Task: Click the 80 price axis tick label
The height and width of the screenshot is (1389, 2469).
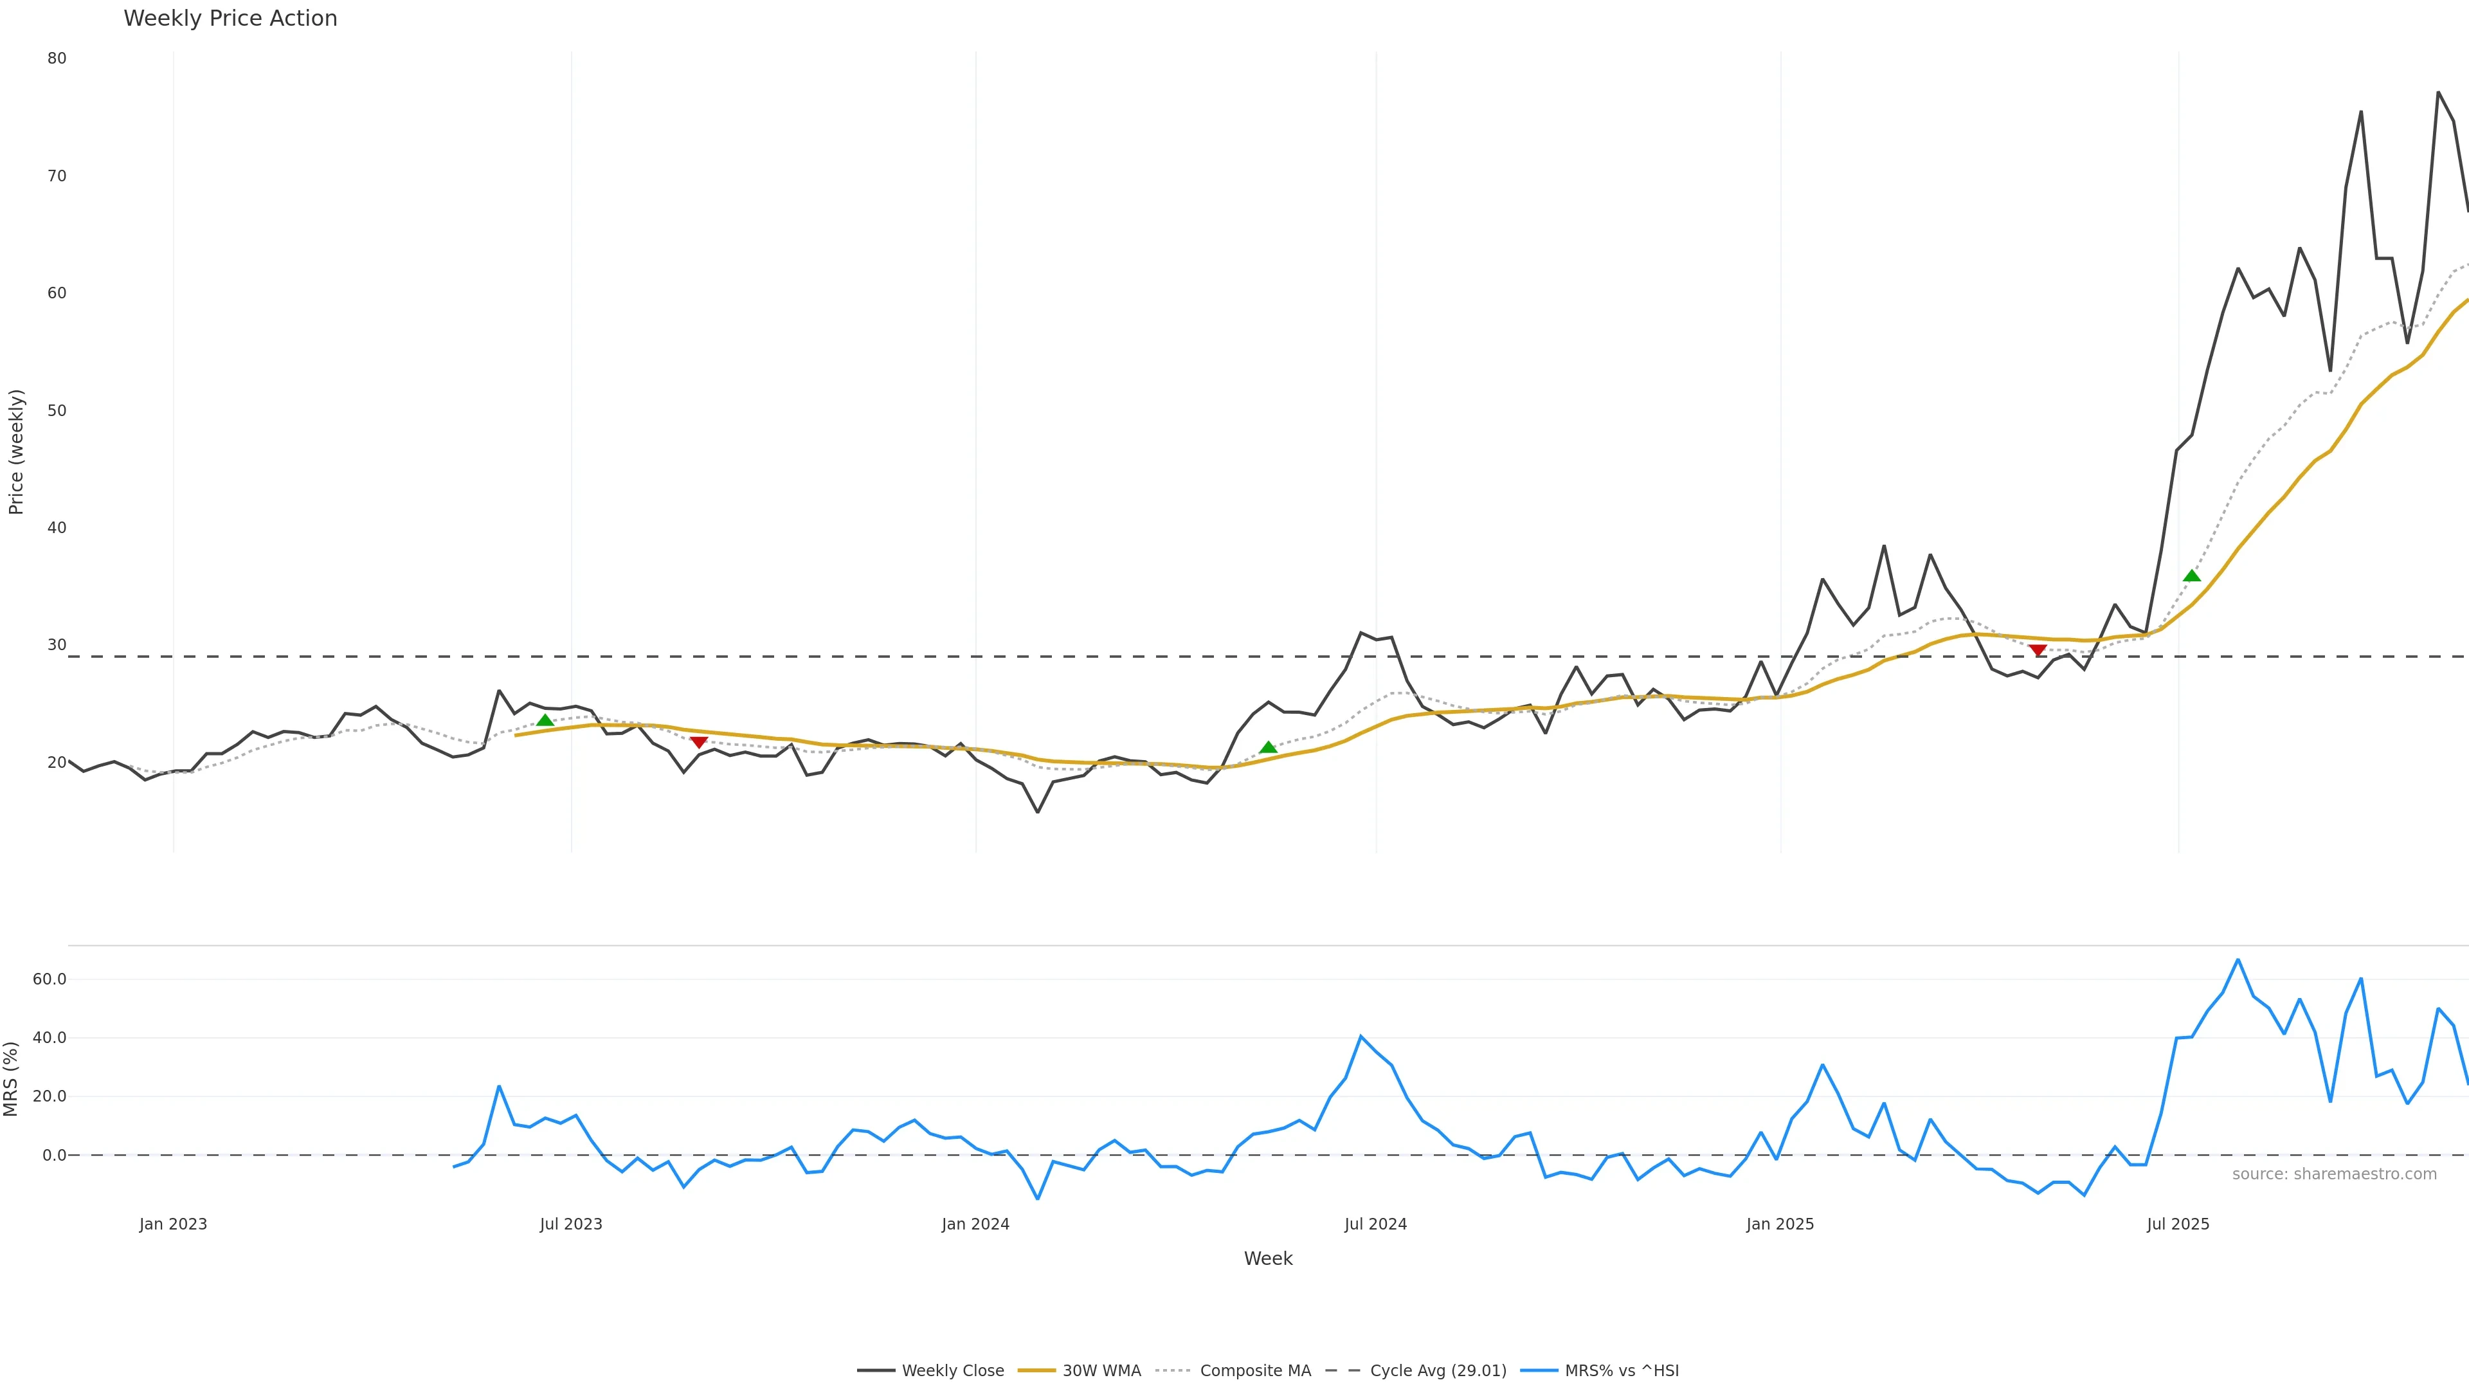Action: coord(57,59)
